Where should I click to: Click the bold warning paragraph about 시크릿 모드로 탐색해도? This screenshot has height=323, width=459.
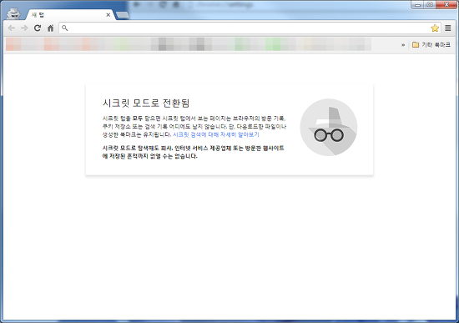point(194,152)
